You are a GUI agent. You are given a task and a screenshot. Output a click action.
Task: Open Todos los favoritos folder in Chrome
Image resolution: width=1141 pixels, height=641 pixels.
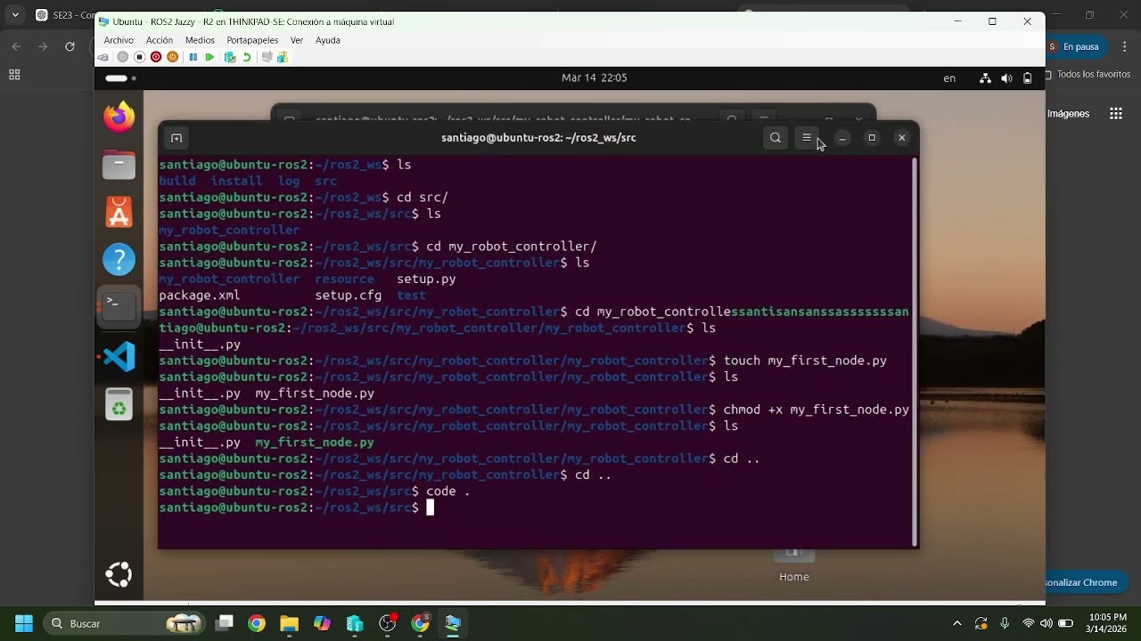click(x=1088, y=75)
